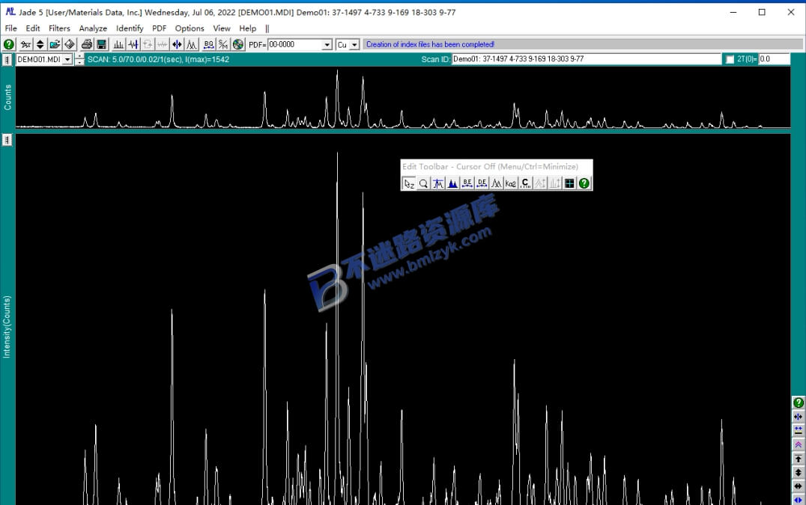The image size is (806, 505).
Task: Select the C tool in Edit Toolbar
Action: pos(525,183)
